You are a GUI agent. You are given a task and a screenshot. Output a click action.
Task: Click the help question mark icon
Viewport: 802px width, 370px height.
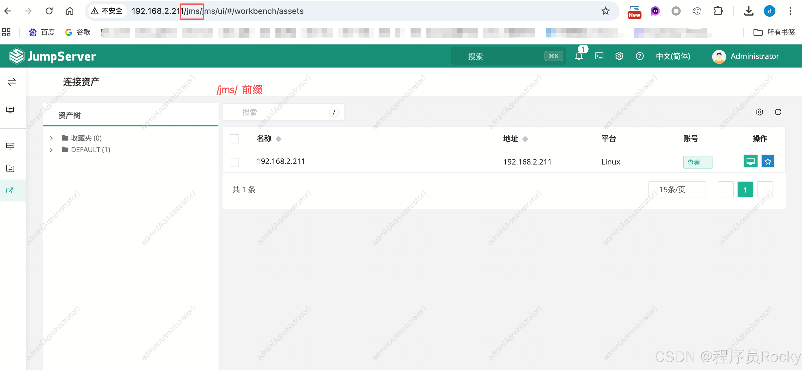pos(639,56)
